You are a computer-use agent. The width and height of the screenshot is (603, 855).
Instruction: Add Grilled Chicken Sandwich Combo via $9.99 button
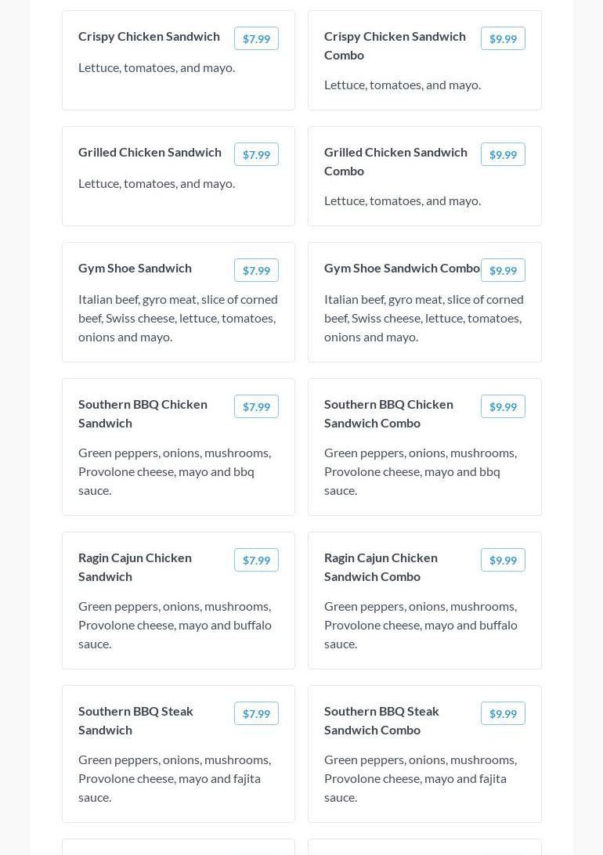[x=503, y=154]
